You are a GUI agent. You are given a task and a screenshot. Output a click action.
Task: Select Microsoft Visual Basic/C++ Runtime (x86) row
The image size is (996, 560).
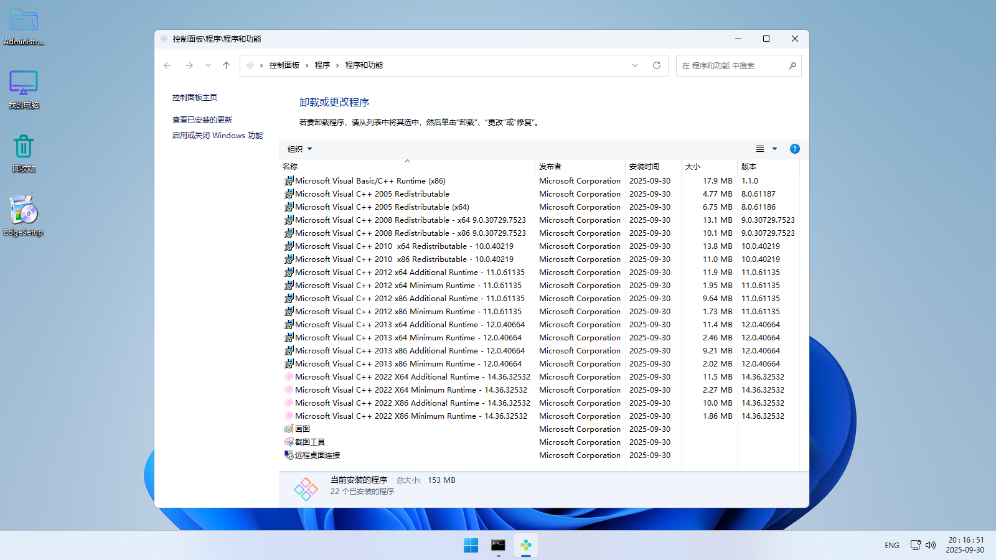click(x=539, y=181)
